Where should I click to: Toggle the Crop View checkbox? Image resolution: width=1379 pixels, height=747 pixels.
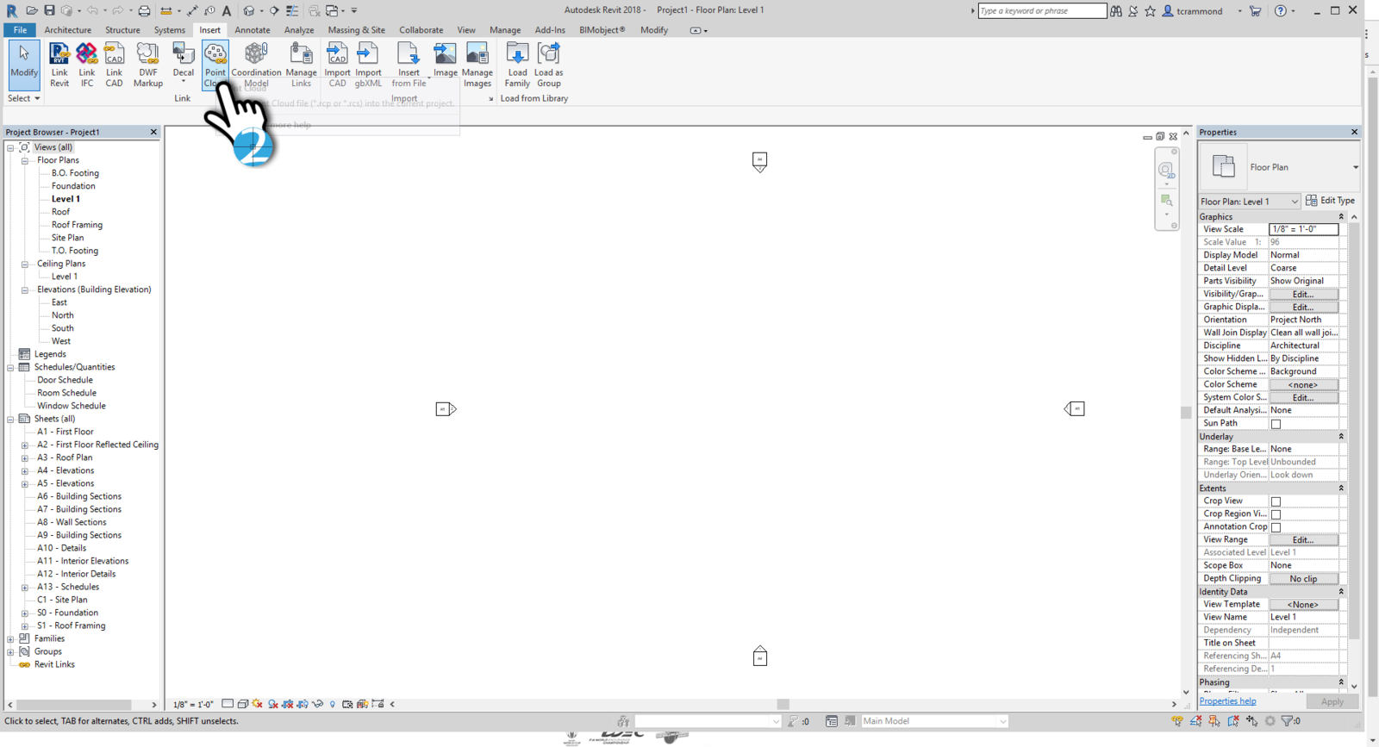(1276, 501)
